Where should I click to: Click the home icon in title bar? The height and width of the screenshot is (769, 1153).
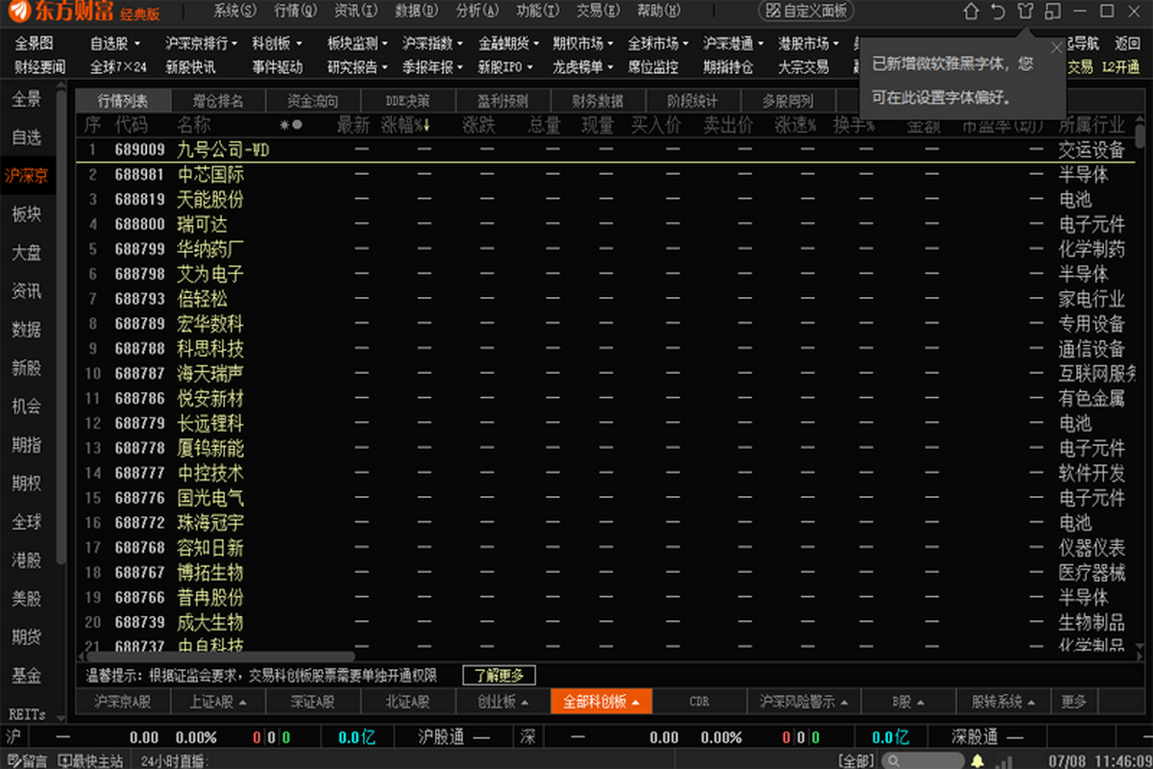[970, 12]
